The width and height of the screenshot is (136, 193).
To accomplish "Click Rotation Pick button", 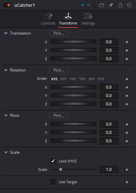I will 59,70.
